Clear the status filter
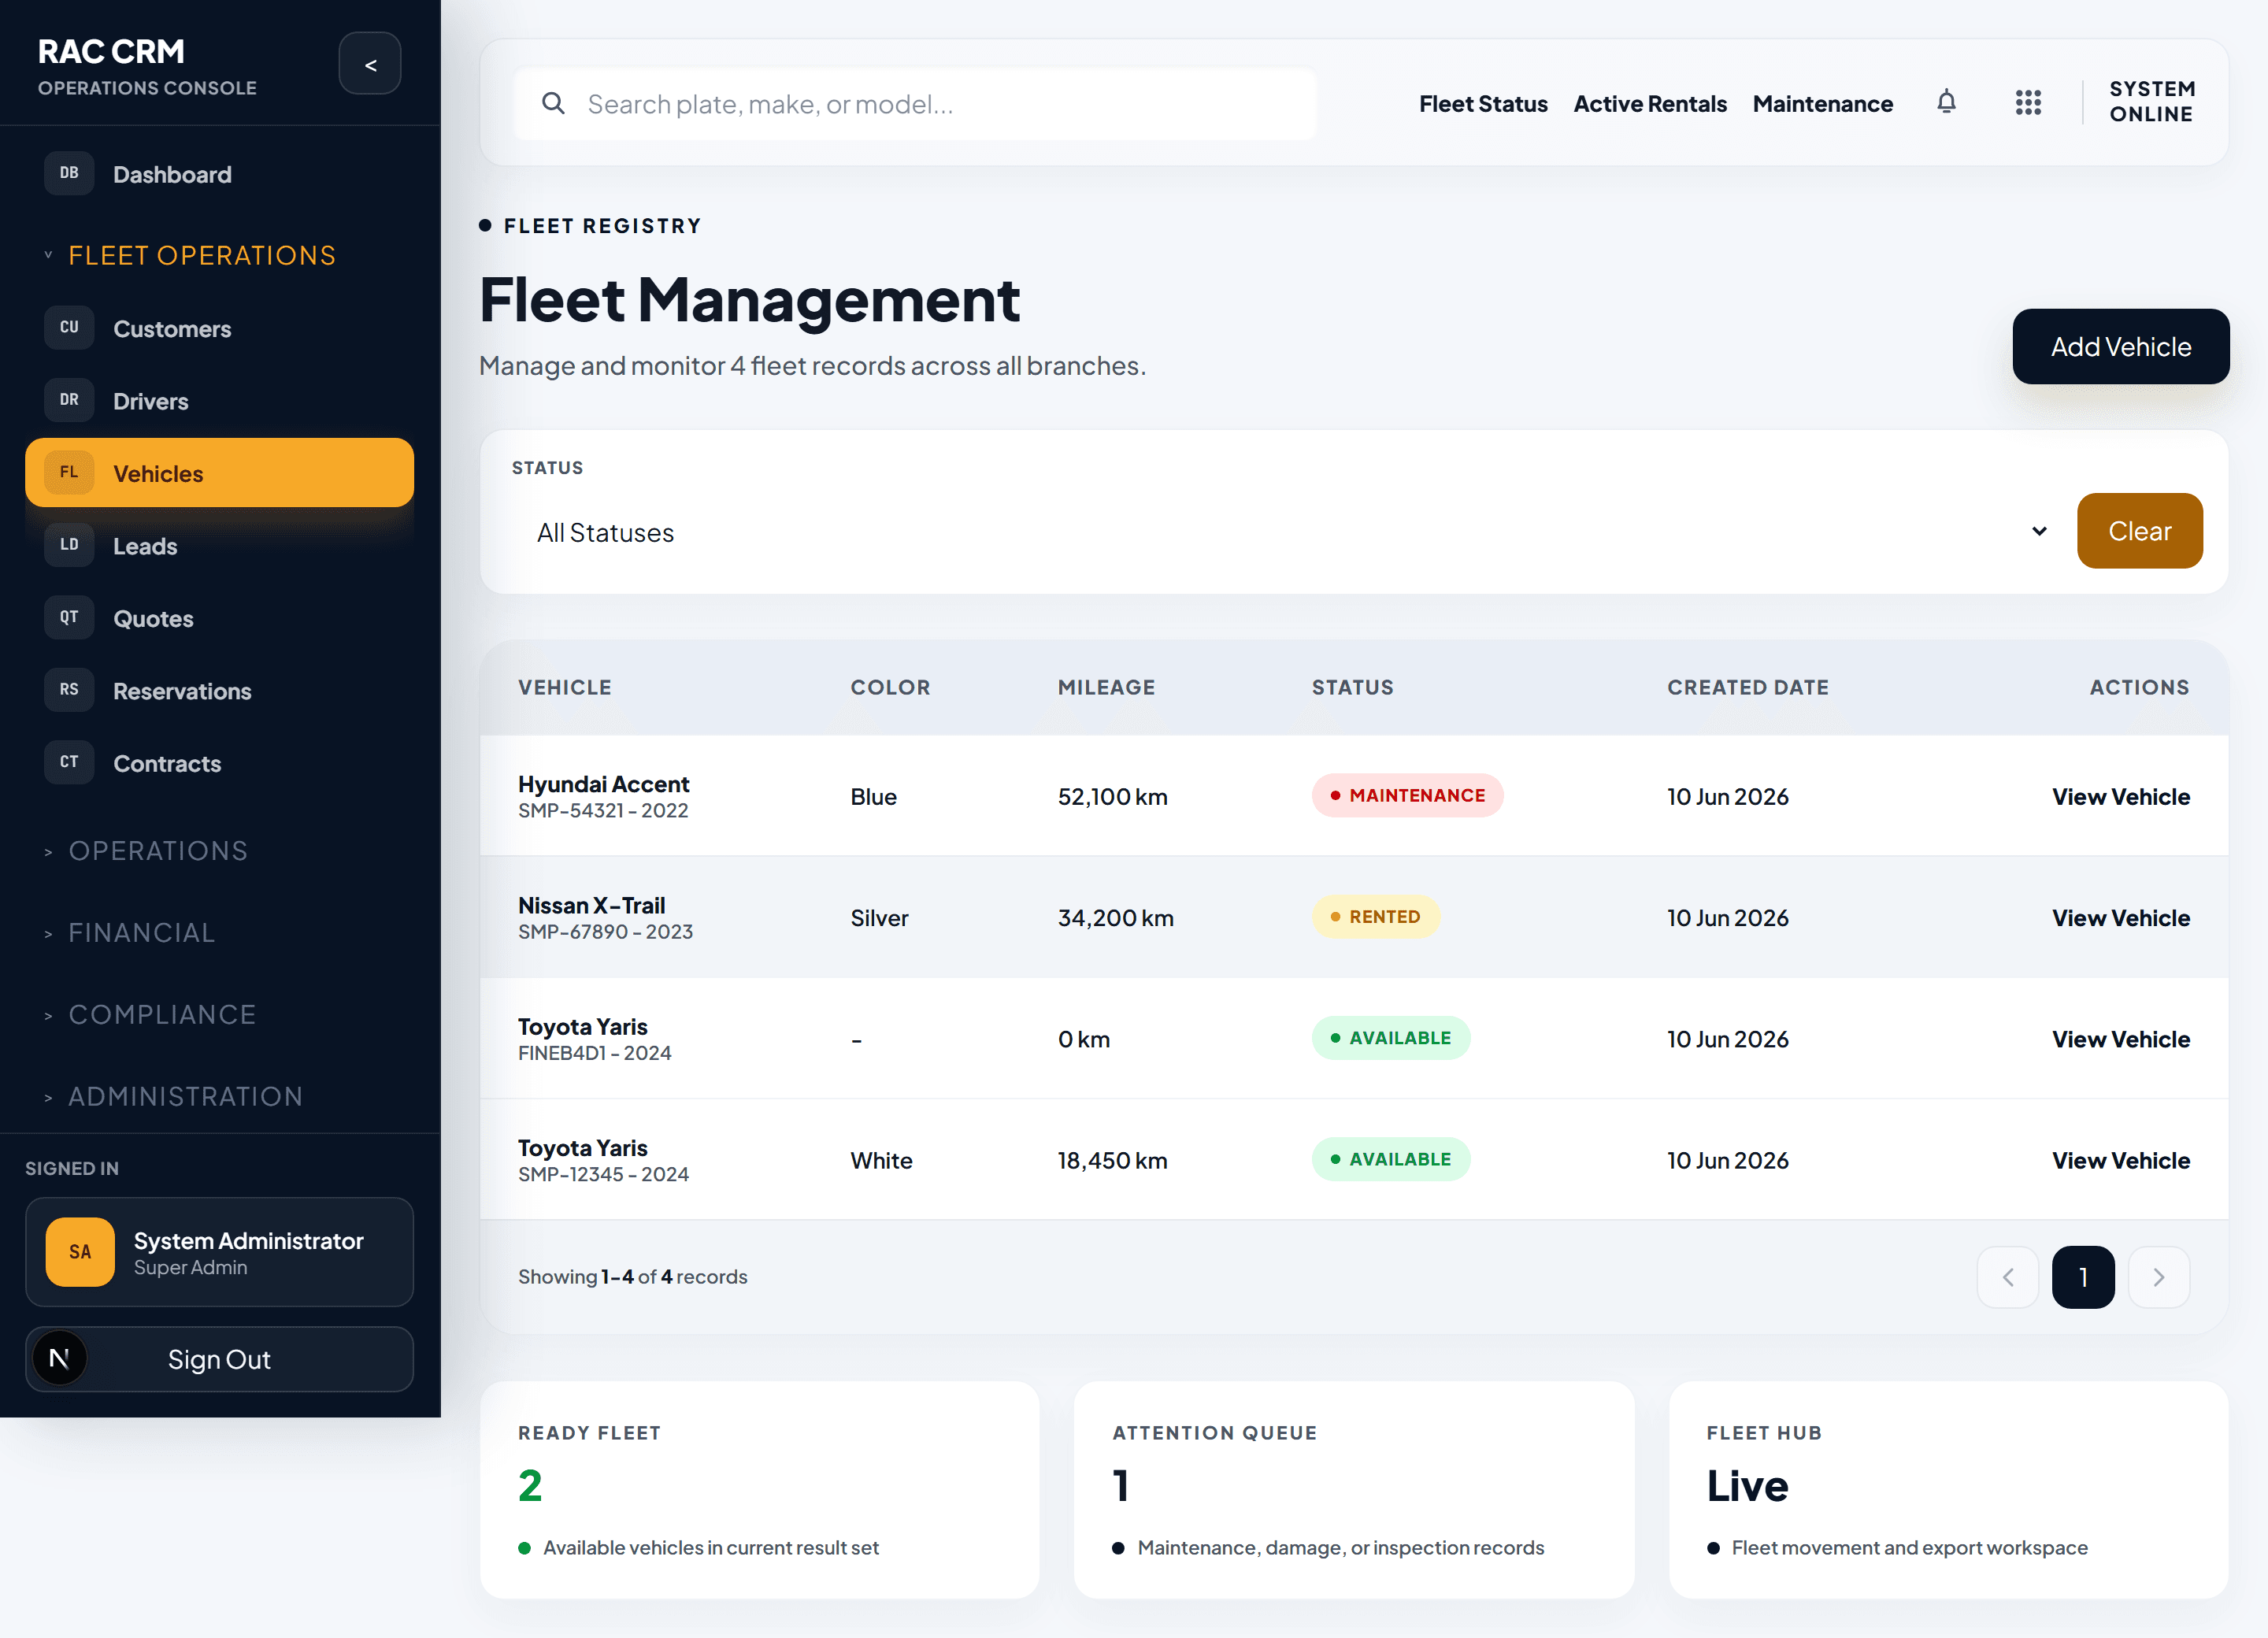2268x1638 pixels. click(x=2139, y=531)
